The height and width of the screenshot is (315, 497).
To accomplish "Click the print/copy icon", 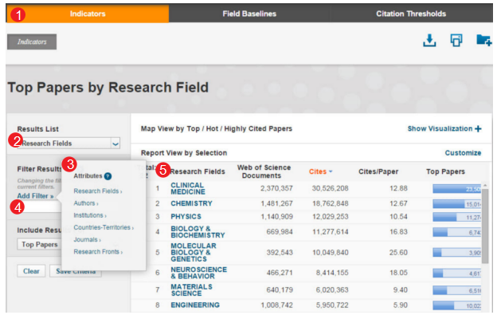I will click(456, 41).
